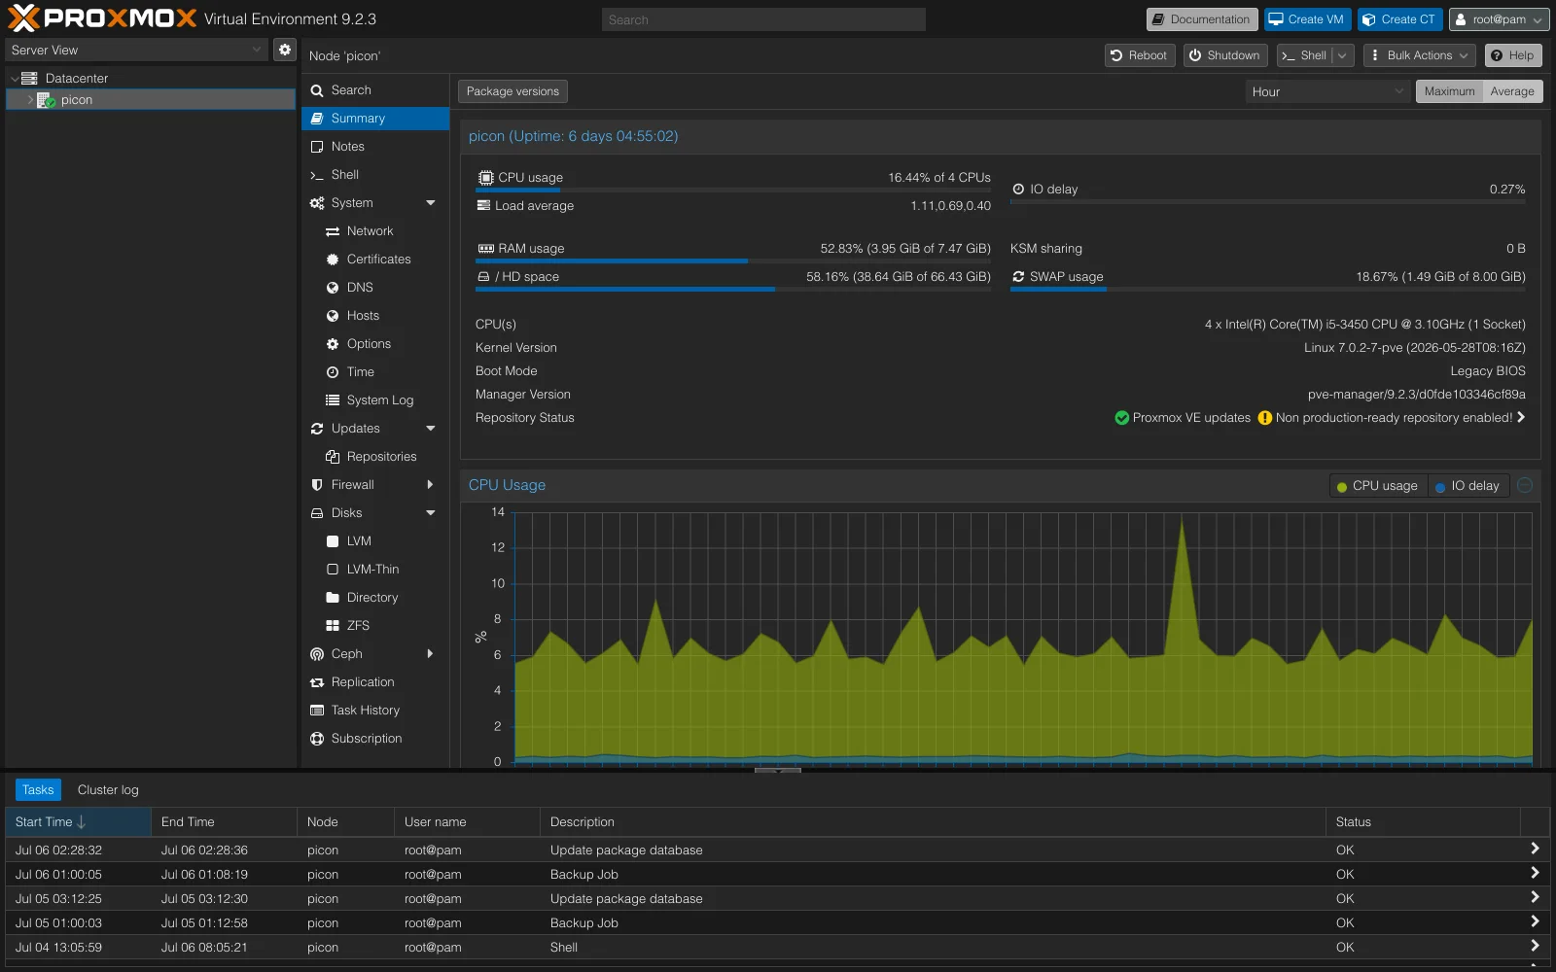Open the Ceph menu item
This screenshot has height=972, width=1556.
(375, 654)
